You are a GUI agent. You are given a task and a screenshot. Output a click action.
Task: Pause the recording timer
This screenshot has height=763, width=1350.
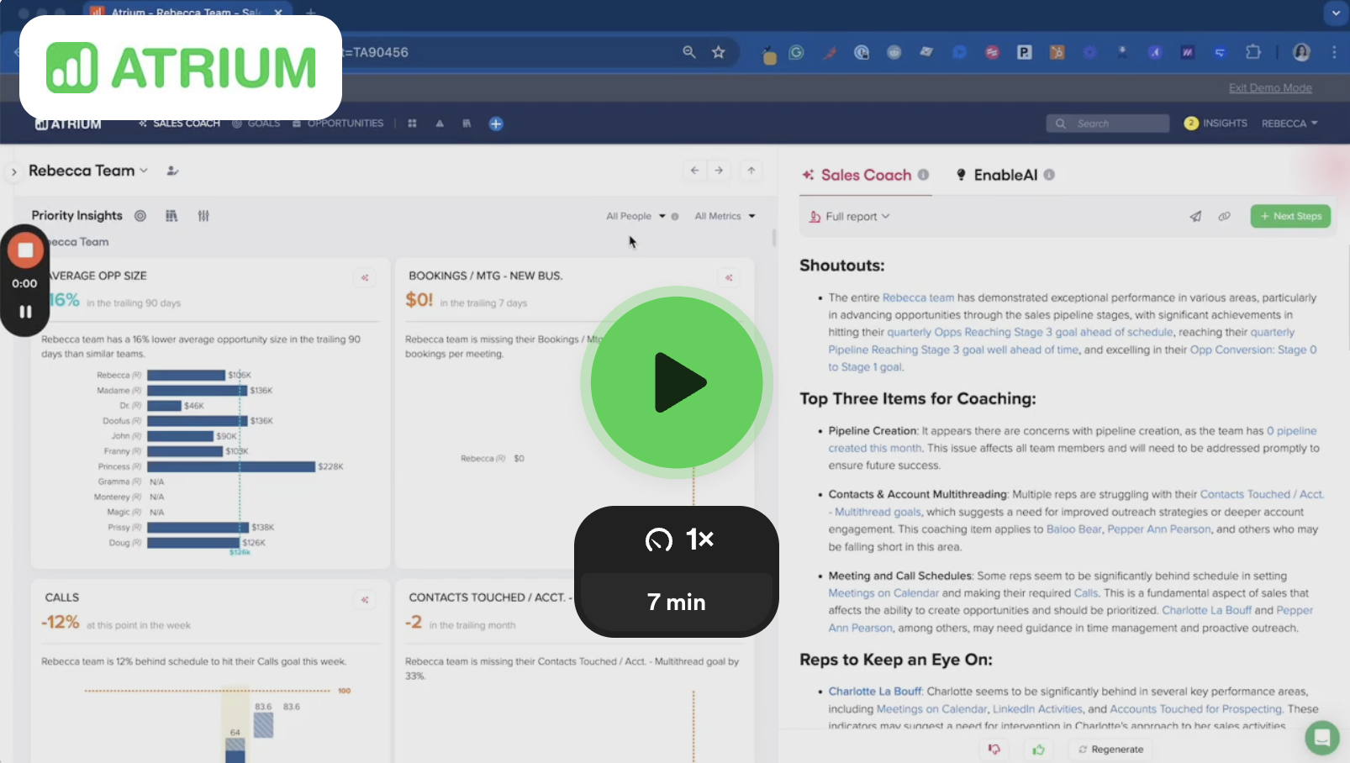(x=25, y=312)
